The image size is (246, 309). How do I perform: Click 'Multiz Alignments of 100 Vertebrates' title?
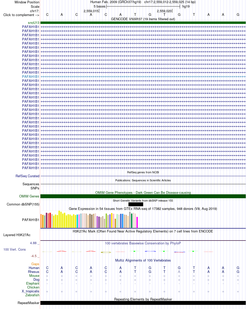click(x=143, y=260)
